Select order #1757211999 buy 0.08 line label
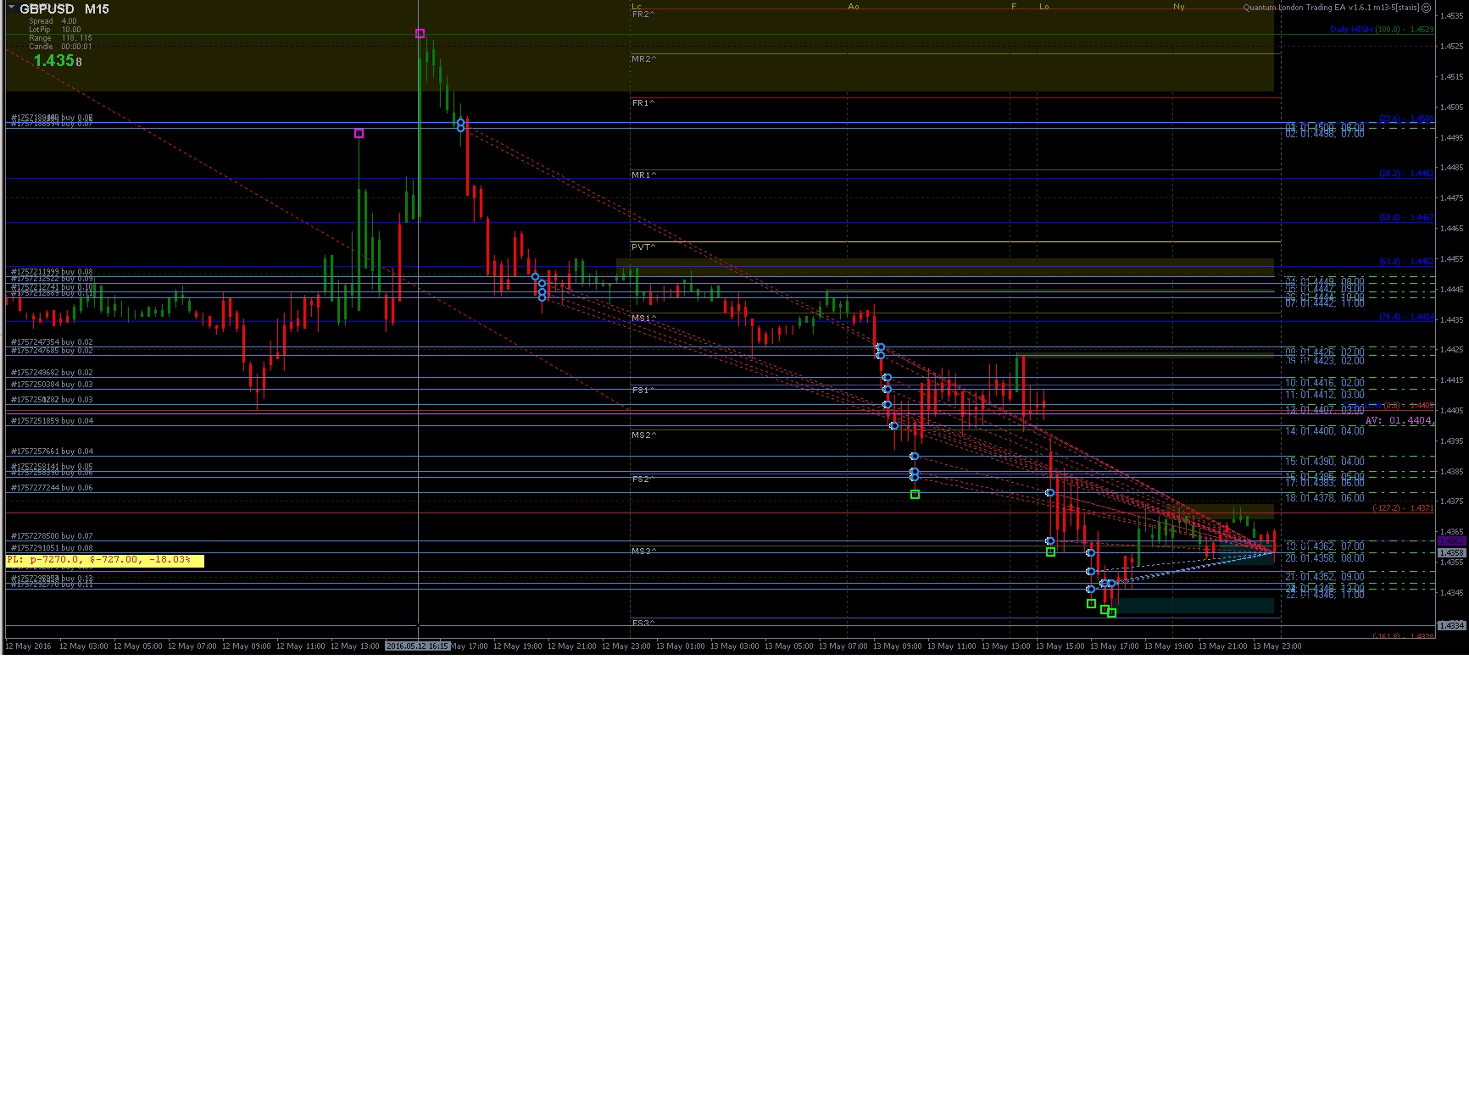This screenshot has height=1114, width=1469. tap(52, 272)
